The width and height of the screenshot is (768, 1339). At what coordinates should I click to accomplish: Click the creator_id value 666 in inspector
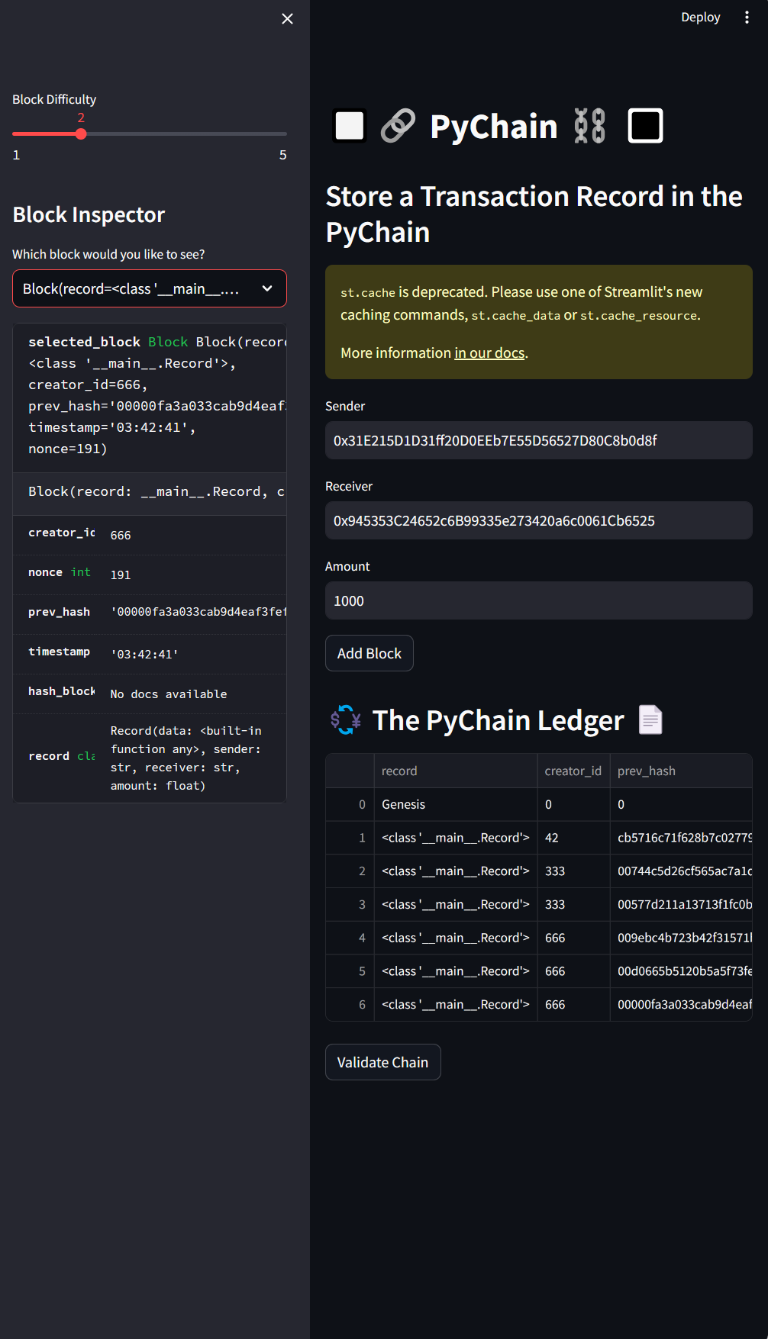(x=121, y=536)
